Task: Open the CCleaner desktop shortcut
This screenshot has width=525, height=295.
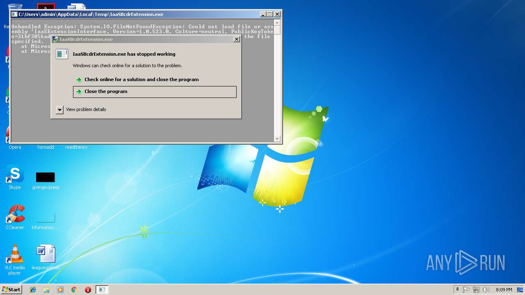Action: pyautogui.click(x=15, y=216)
